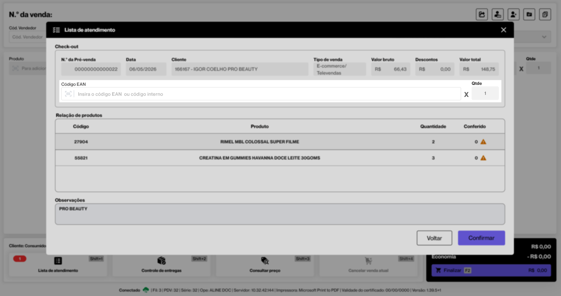Click the customer assignment icon in top toolbar

[x=498, y=14]
